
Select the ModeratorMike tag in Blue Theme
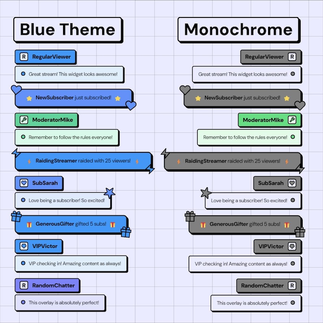pos(46,120)
